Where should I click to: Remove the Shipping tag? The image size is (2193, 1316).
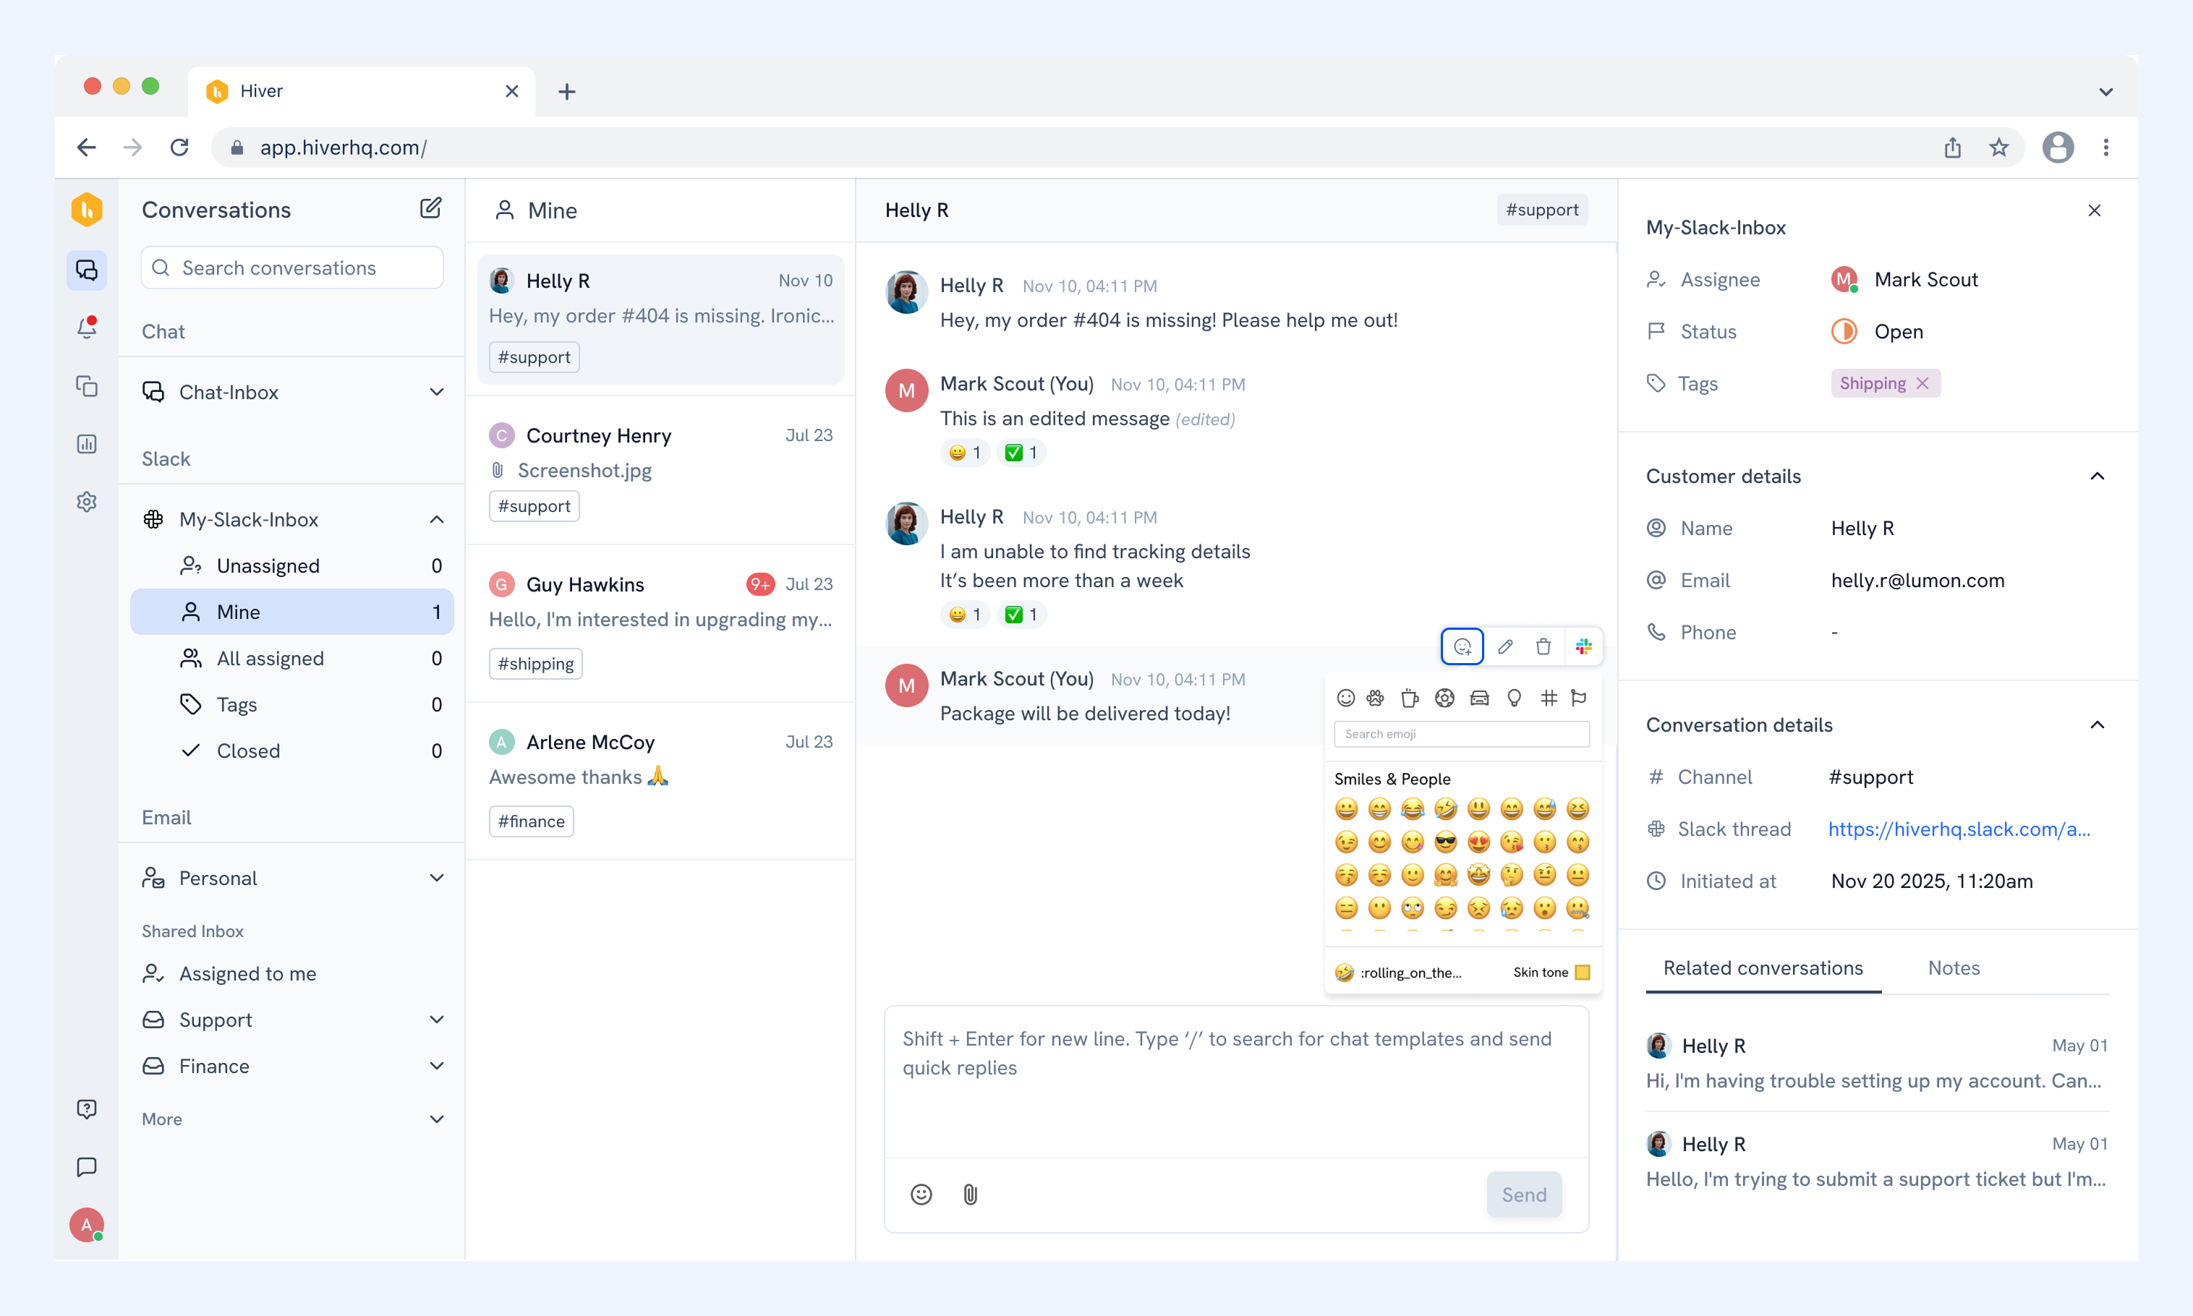point(1922,383)
